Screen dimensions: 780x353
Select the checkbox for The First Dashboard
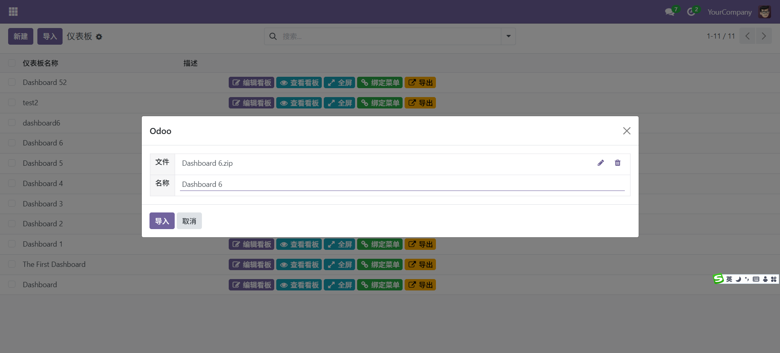point(12,264)
